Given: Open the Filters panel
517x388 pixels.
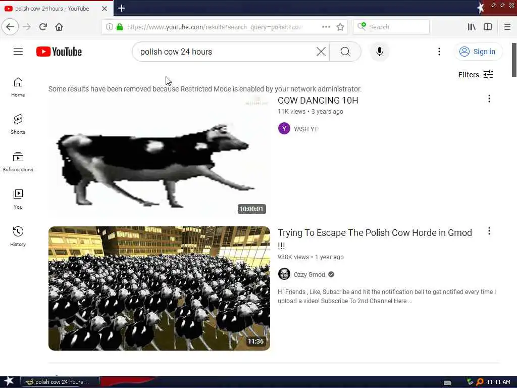Looking at the screenshot, I should pos(476,75).
